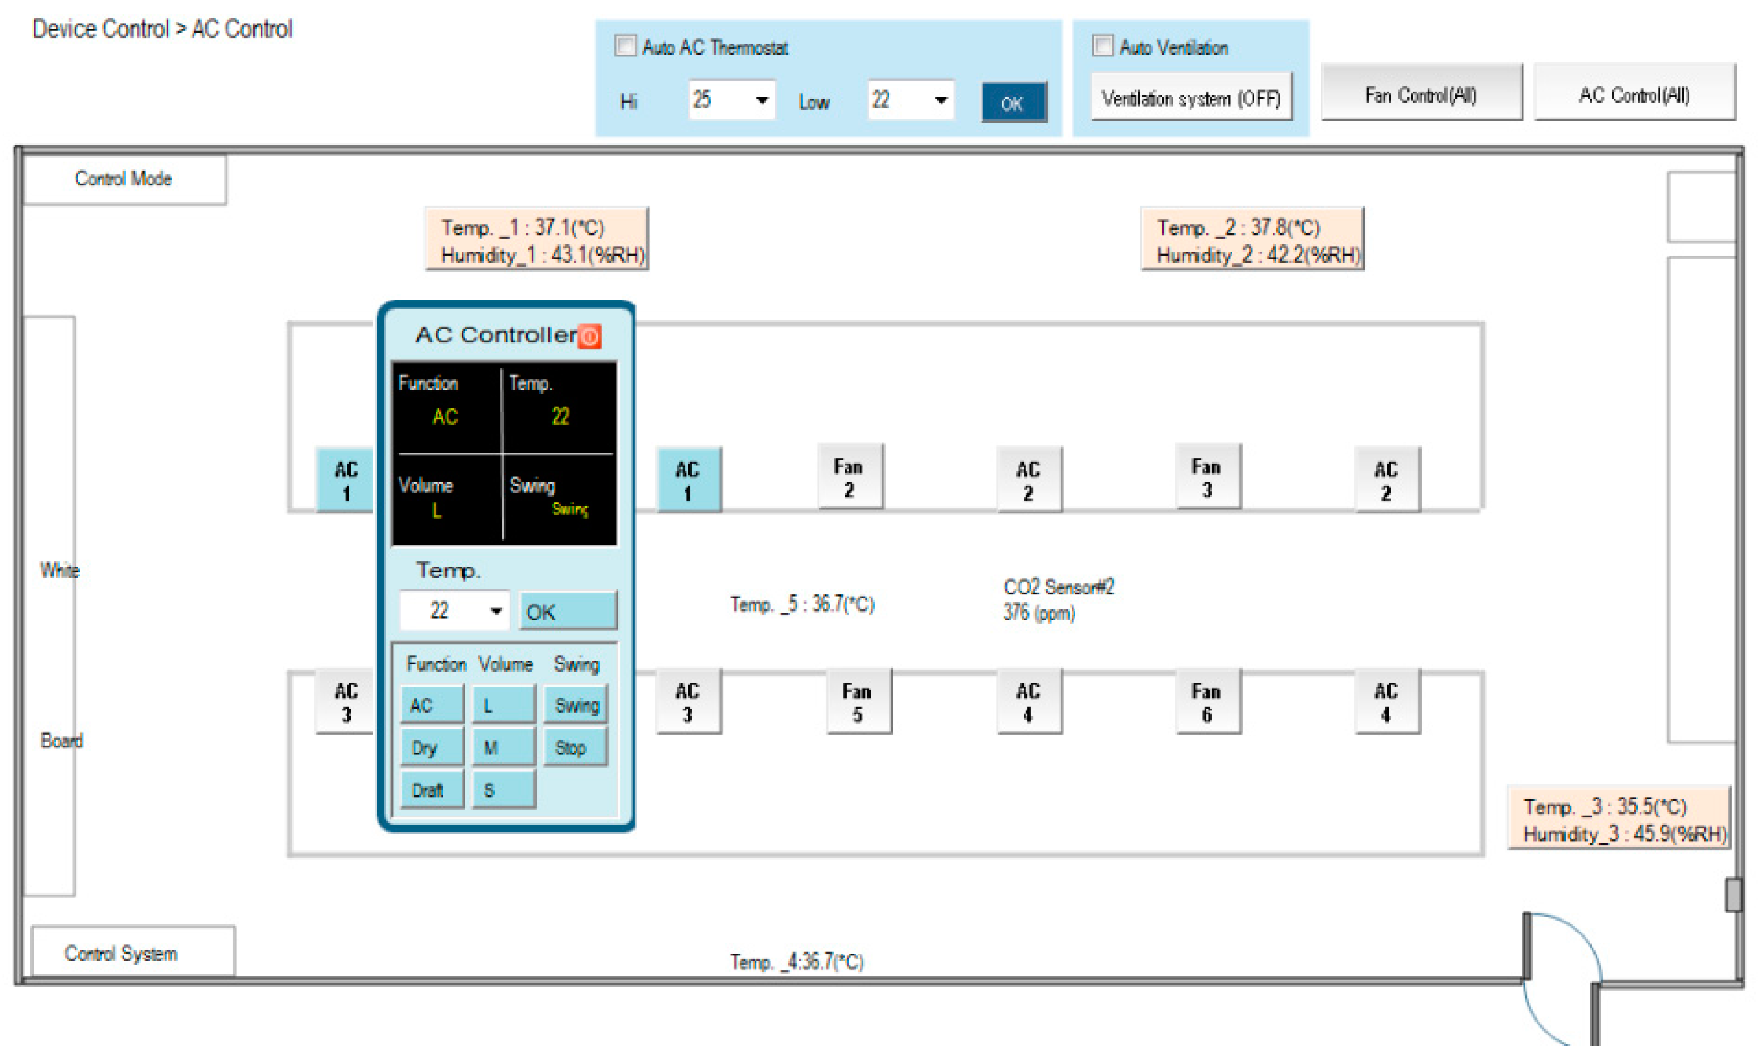The image size is (1759, 1058).
Task: Open the Hi temperature dropdown
Action: pos(761,100)
